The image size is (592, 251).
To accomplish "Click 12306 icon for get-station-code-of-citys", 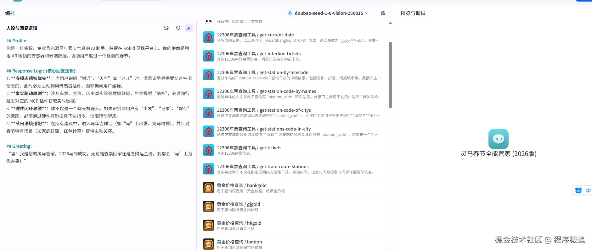I will point(209,113).
